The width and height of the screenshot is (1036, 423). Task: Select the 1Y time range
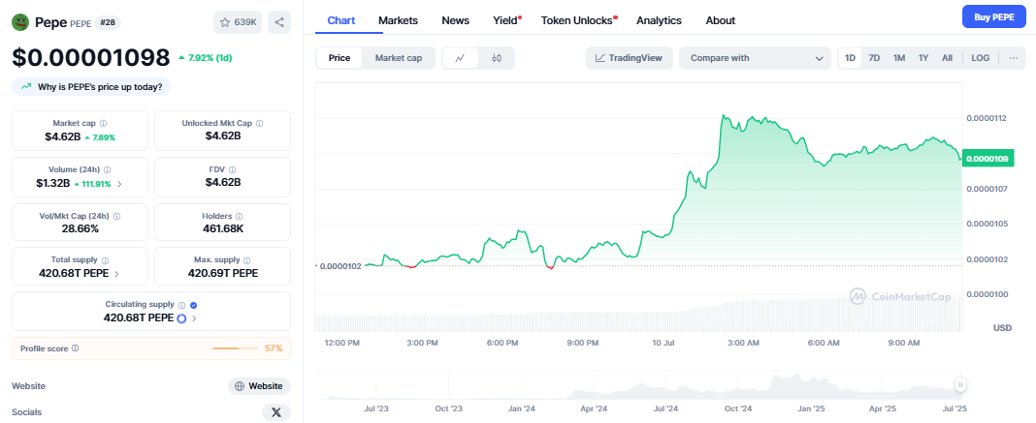click(923, 58)
